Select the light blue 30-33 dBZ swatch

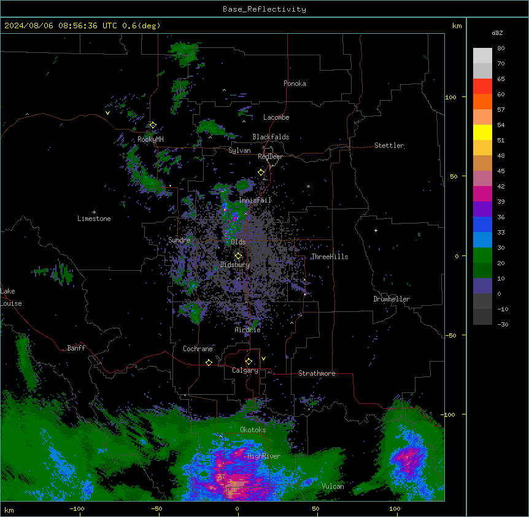coord(482,240)
